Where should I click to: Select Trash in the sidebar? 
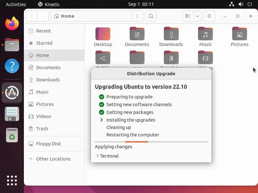pyautogui.click(x=54, y=129)
